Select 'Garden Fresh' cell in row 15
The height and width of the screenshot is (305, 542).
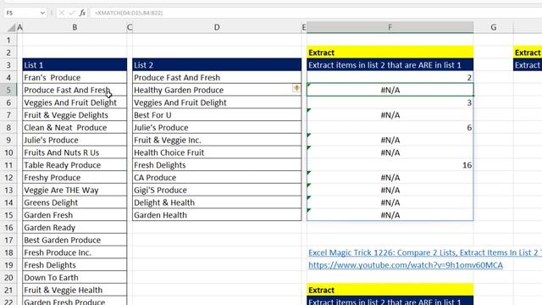pos(75,214)
